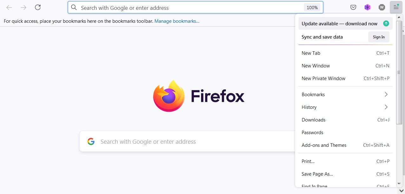The image size is (405, 194).
Task: Save page to Pocket
Action: (353, 7)
